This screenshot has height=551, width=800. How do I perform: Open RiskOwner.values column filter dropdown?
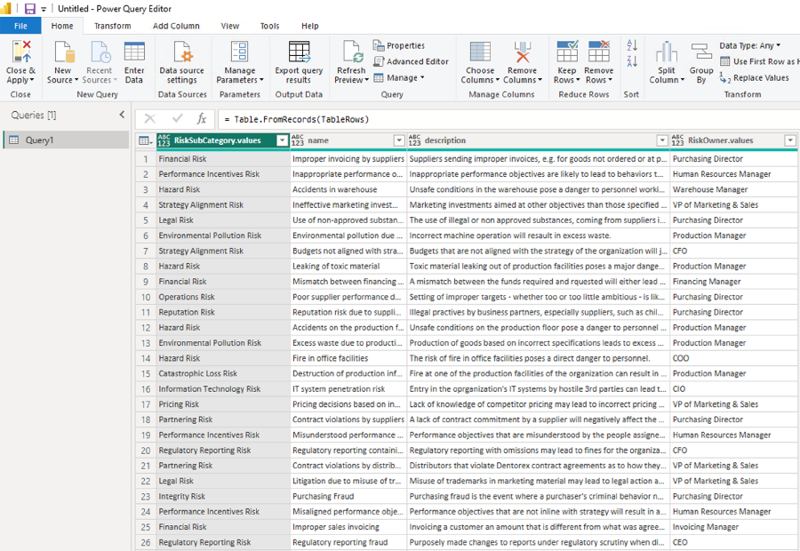[x=790, y=140]
